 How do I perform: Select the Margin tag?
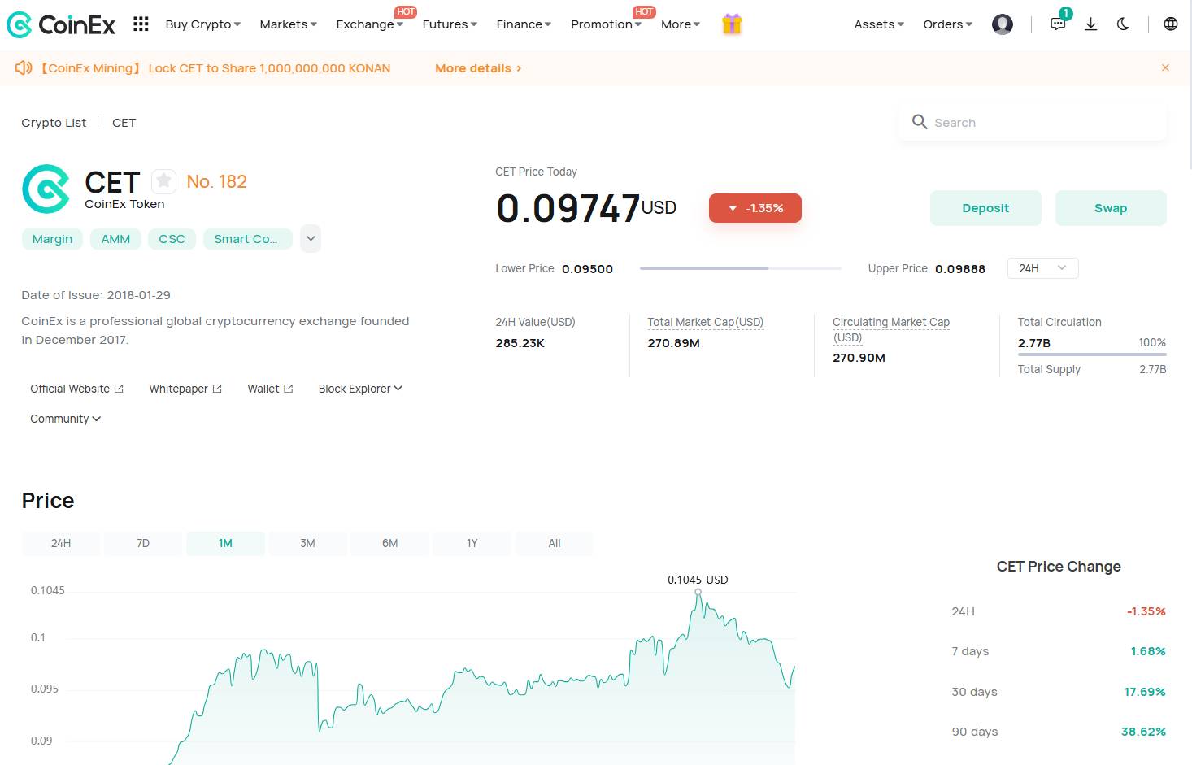[x=52, y=239]
